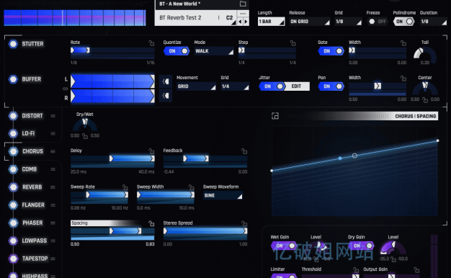Toggle the Output Gain lock icon
The height and width of the screenshot is (278, 451).
[x=416, y=270]
